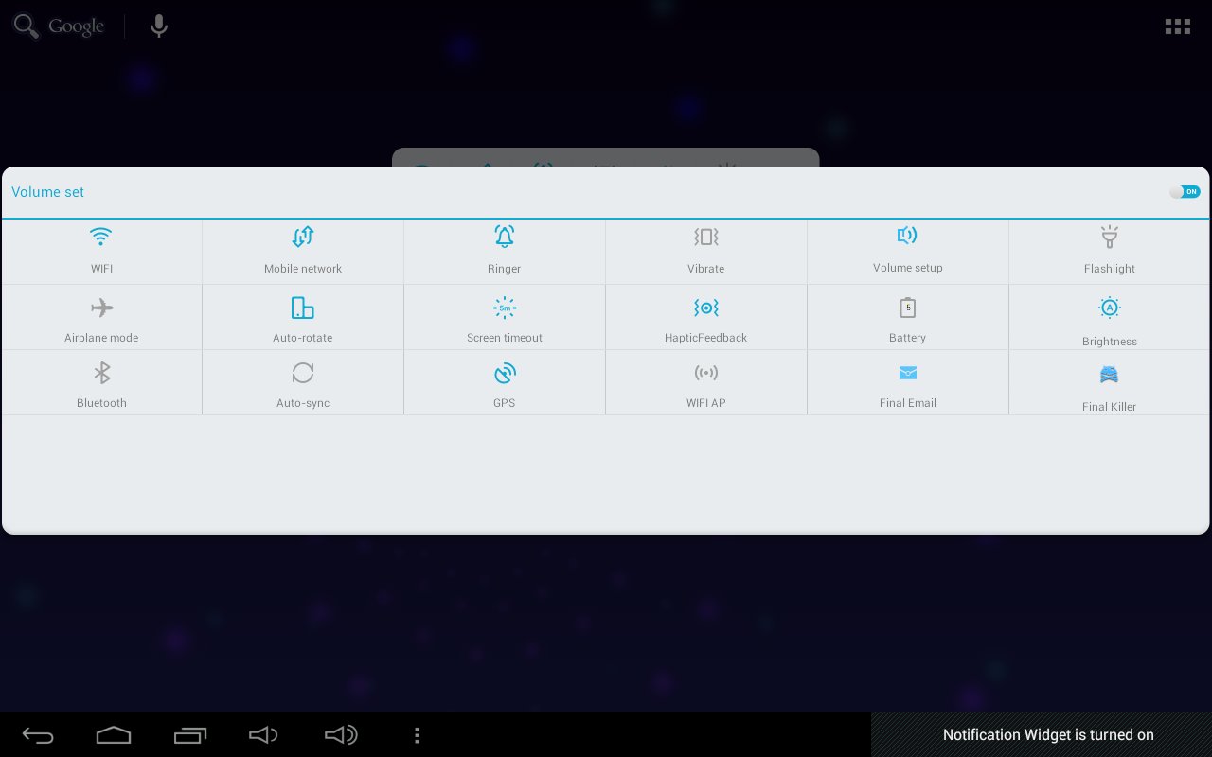Screen dimensions: 1212x757
Task: Click the Airplane mode label
Action: coord(101,338)
